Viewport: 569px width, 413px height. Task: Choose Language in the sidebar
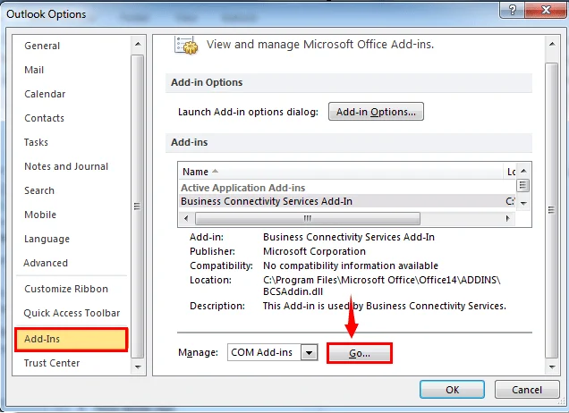pos(47,239)
